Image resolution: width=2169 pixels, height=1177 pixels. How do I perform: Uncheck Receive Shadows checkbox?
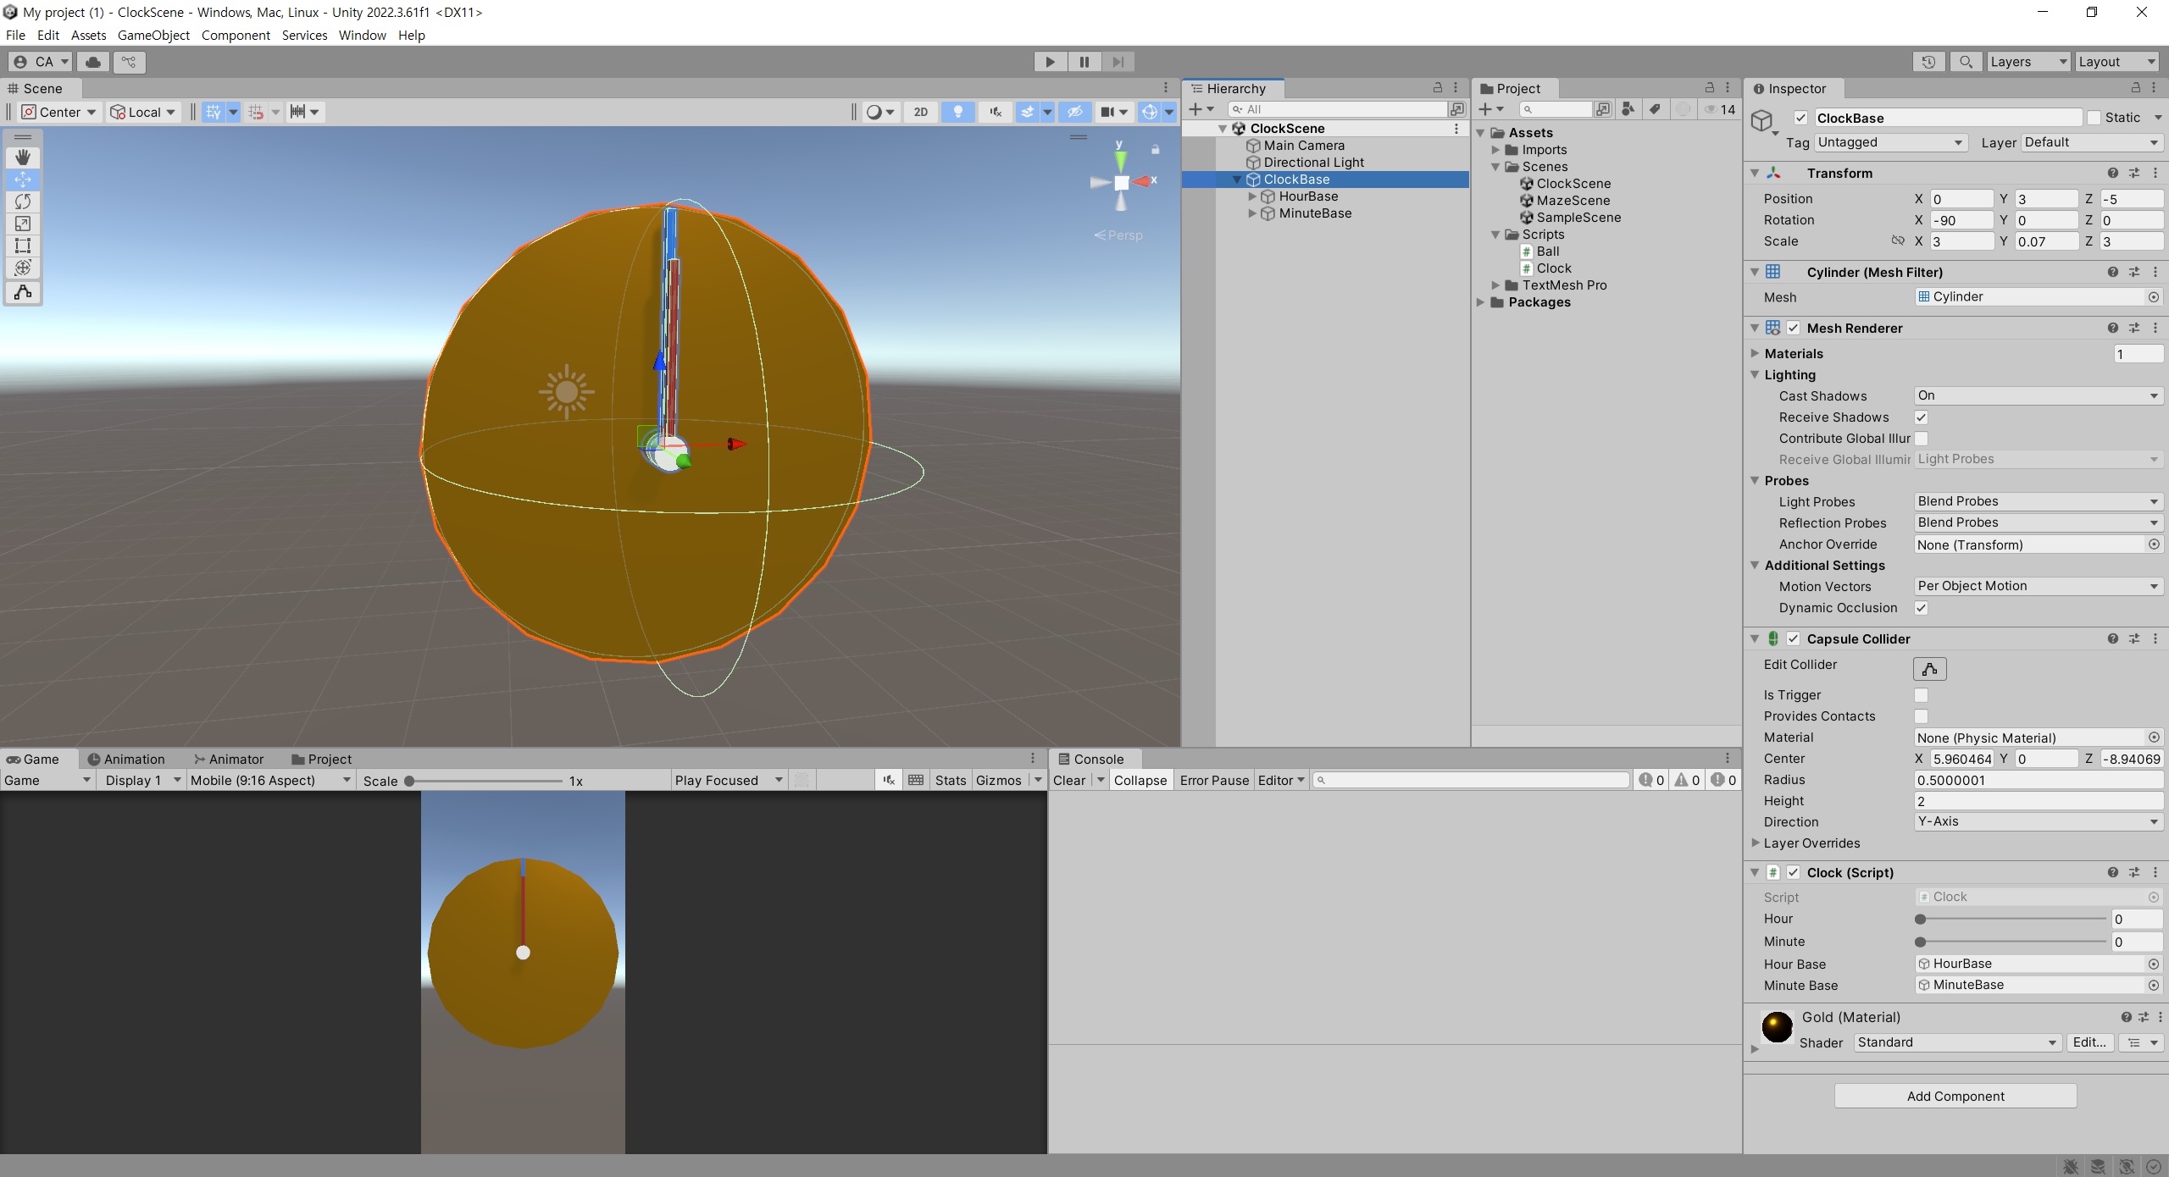[1921, 417]
